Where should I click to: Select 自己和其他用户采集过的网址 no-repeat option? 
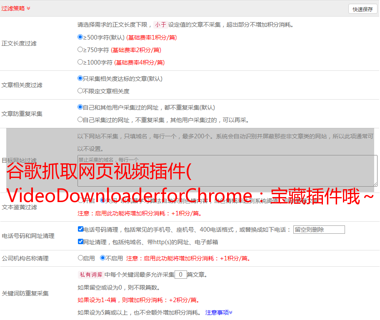click(x=80, y=107)
